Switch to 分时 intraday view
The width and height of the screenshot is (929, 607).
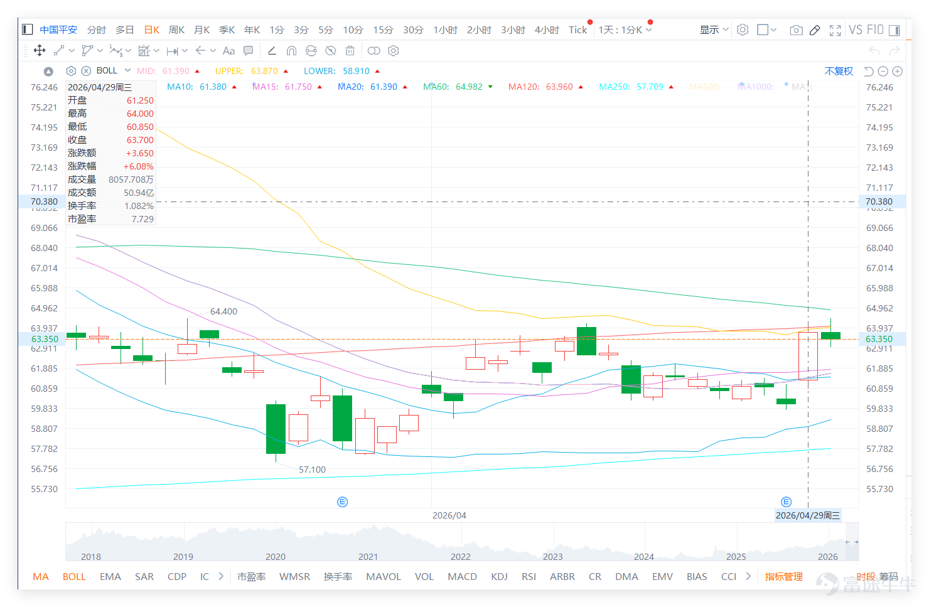point(97,30)
